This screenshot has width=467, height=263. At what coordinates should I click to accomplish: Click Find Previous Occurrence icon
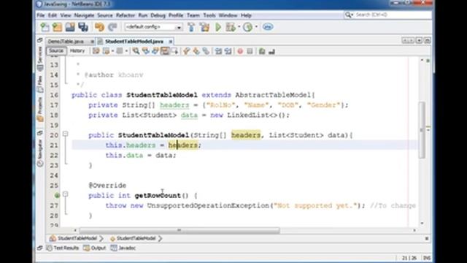tap(146, 51)
